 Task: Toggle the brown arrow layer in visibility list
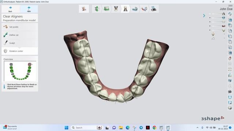tap(213, 34)
